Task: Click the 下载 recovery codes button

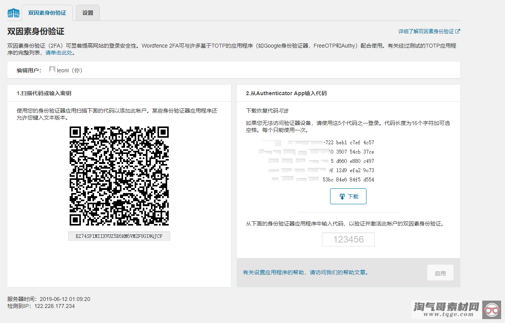Action: pos(348,197)
